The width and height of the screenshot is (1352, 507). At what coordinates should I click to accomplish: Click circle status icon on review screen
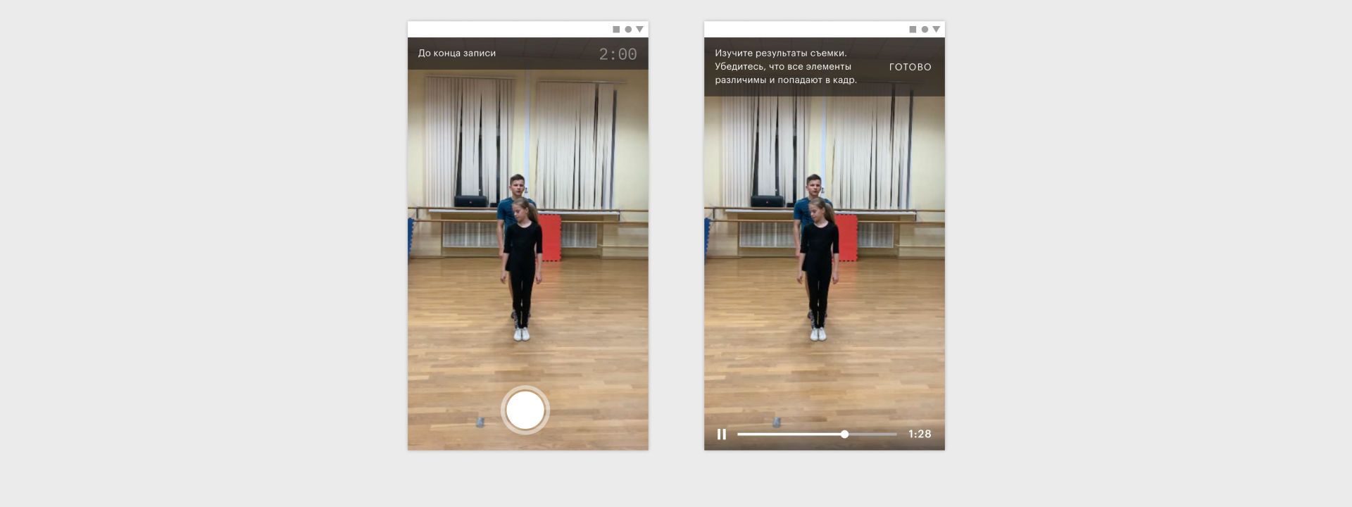click(925, 30)
